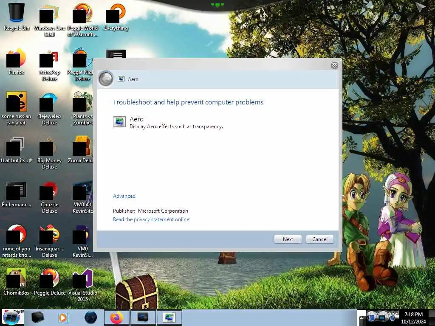Click Next in the Aero troubleshooter

pyautogui.click(x=288, y=239)
